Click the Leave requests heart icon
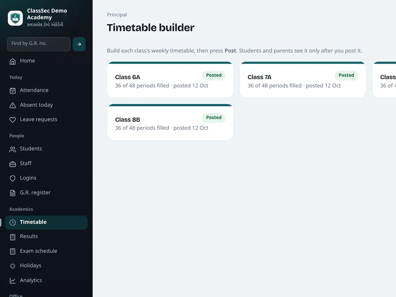Screen dimensions: 396x297 point(13,120)
